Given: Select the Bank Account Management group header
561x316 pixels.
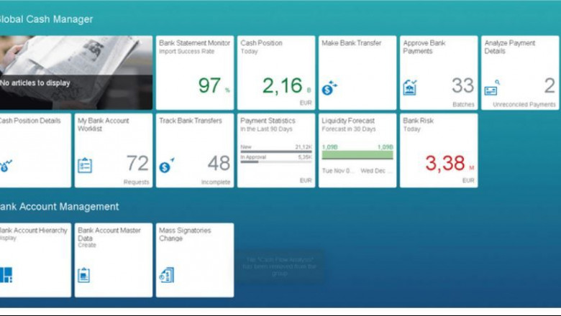Looking at the screenshot, I should point(59,207).
